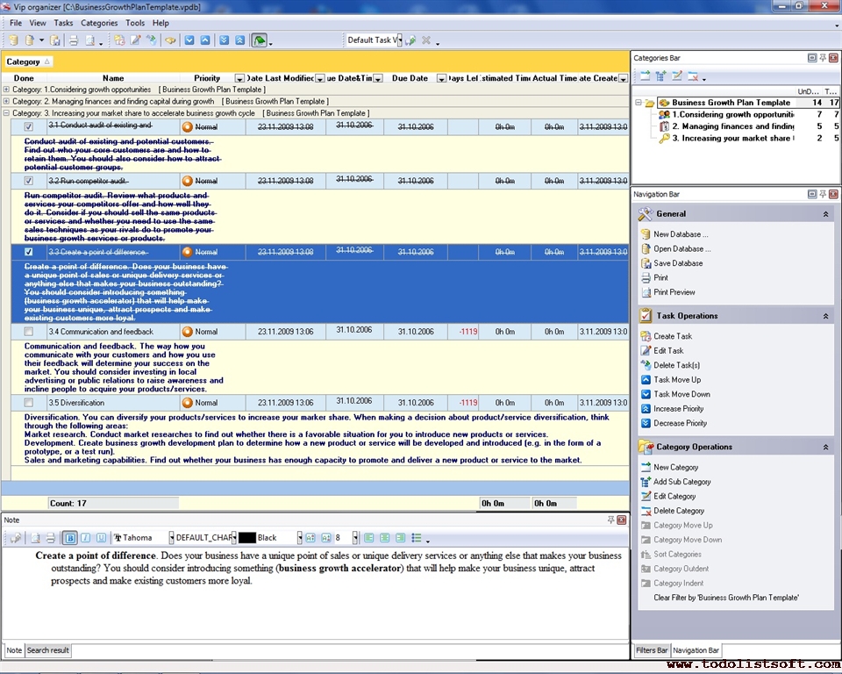The width and height of the screenshot is (842, 674).
Task: Collapse the Task Operations panel section
Action: point(827,315)
